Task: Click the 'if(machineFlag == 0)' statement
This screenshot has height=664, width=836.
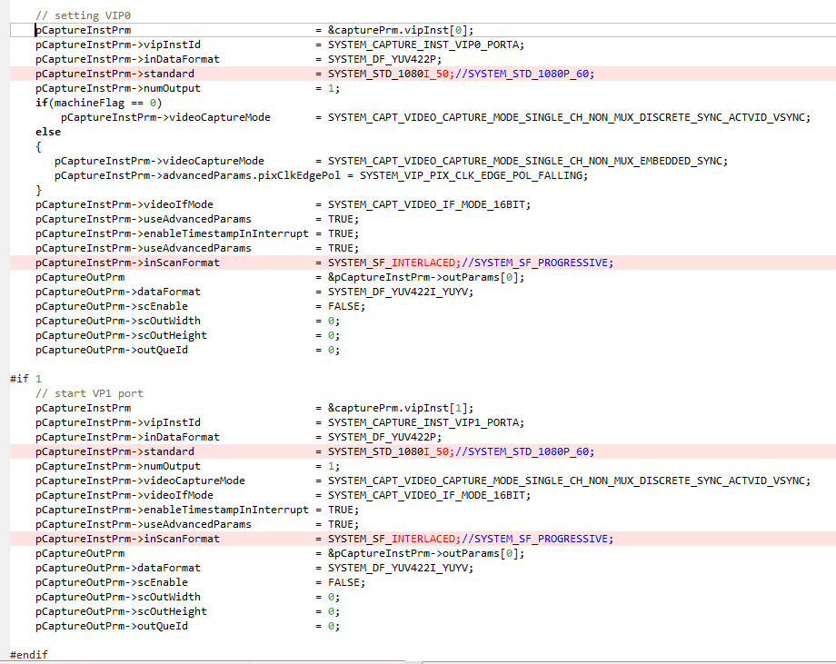Action: pyautogui.click(x=99, y=103)
